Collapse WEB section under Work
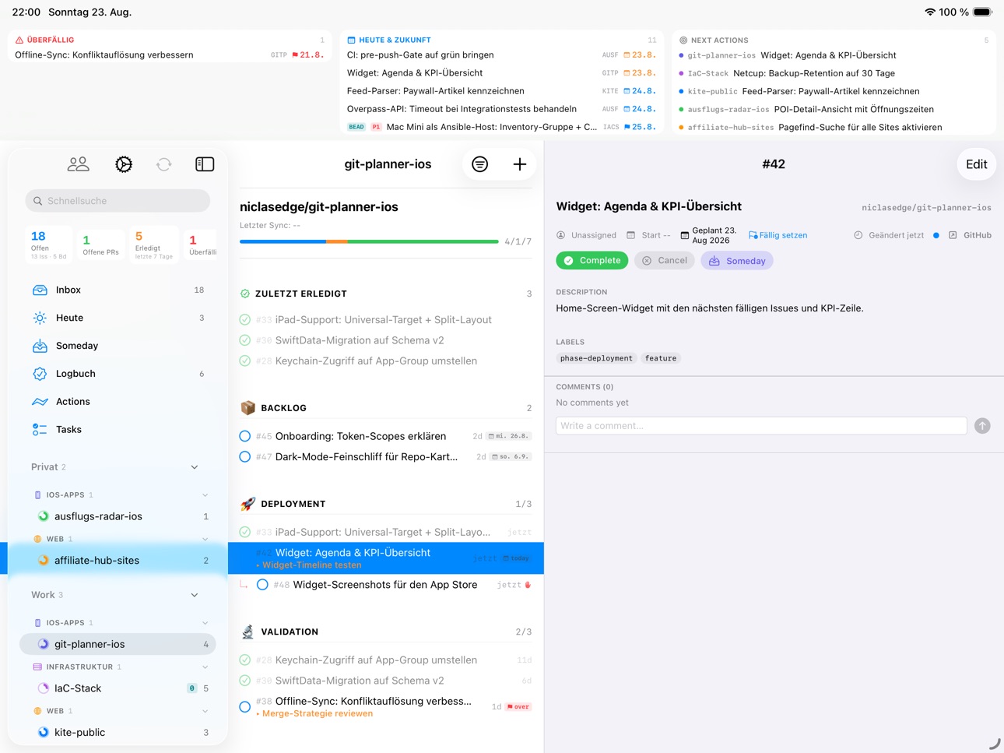 click(x=205, y=711)
